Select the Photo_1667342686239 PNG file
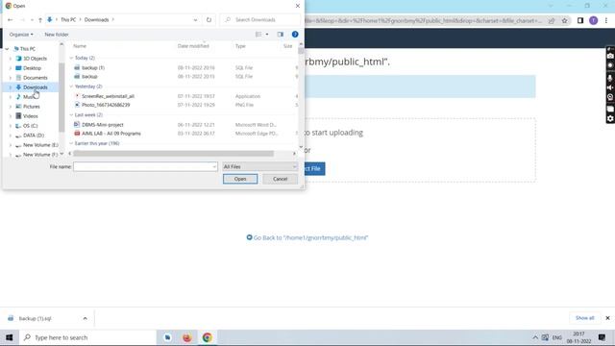This screenshot has height=346, width=615. (106, 105)
